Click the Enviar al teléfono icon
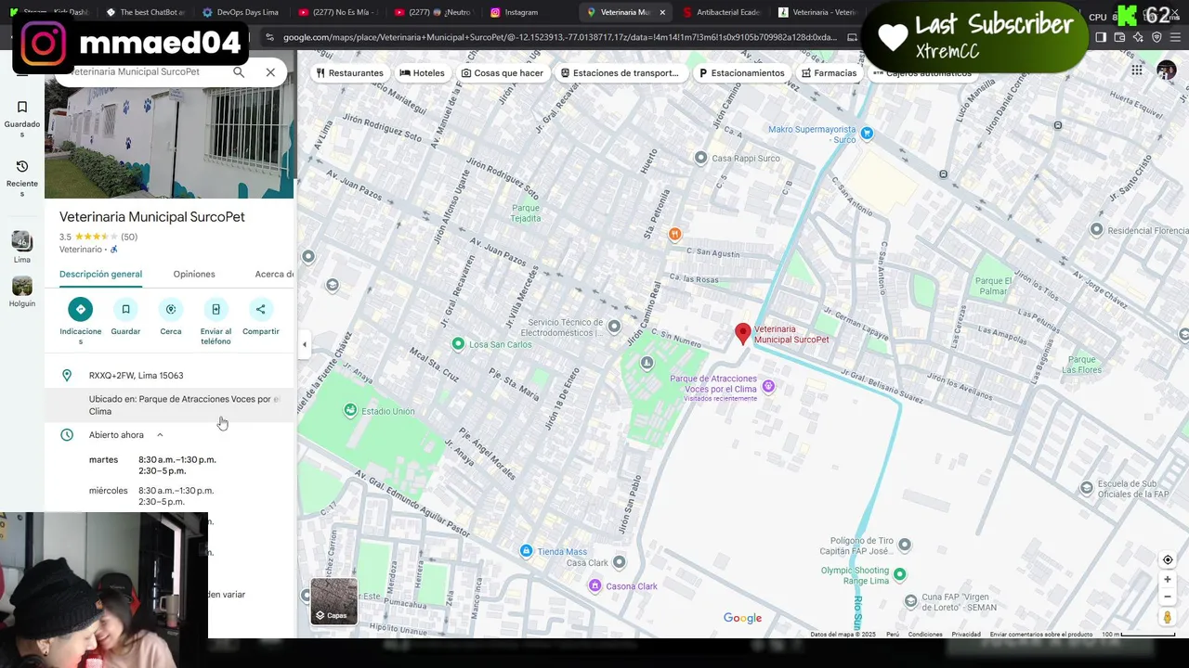Screen dimensions: 1189x668 point(216,309)
